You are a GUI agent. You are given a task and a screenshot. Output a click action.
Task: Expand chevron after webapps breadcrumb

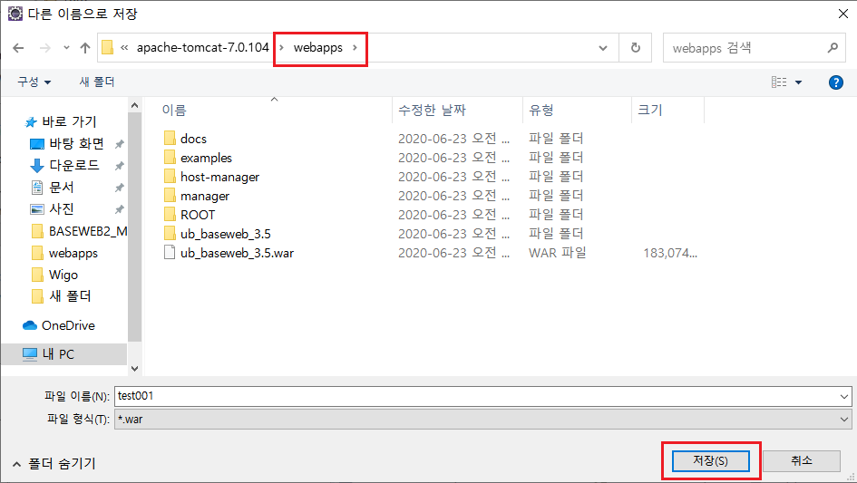pos(355,47)
